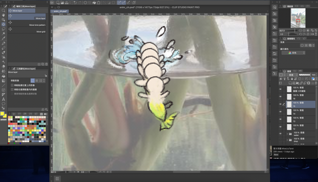The image size is (318, 182).
Task: Open the 工具屬性 Tool Property tab
Action: [x=24, y=69]
